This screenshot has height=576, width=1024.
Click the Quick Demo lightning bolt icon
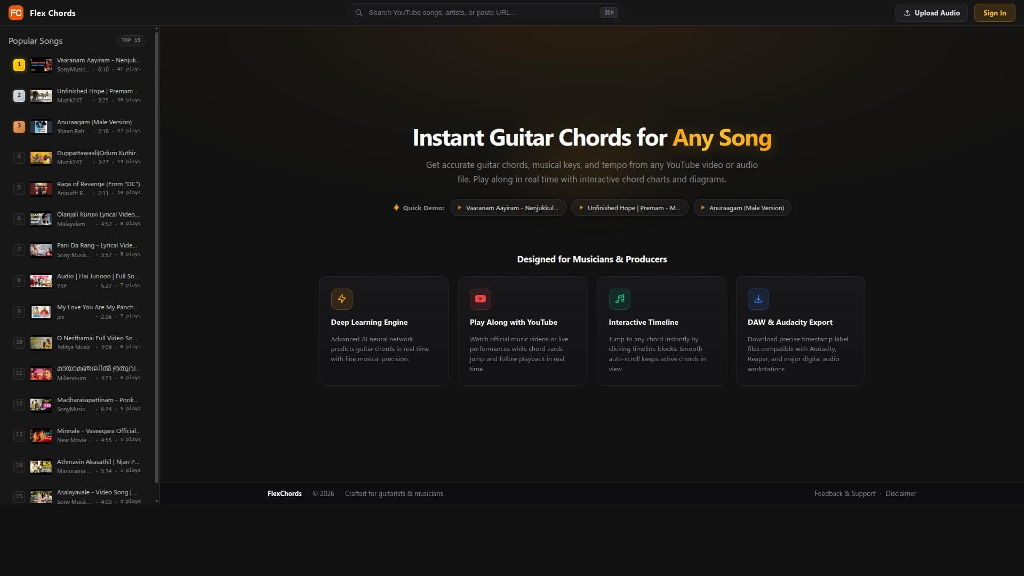point(396,208)
